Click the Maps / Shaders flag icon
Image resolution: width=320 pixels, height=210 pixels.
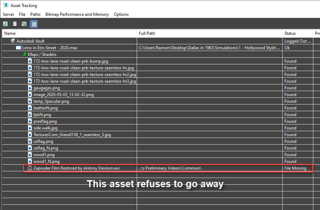point(25,54)
